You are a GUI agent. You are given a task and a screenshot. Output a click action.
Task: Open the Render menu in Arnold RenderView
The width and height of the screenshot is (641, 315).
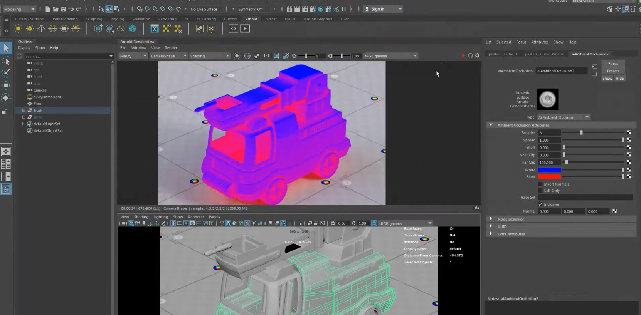pos(171,48)
